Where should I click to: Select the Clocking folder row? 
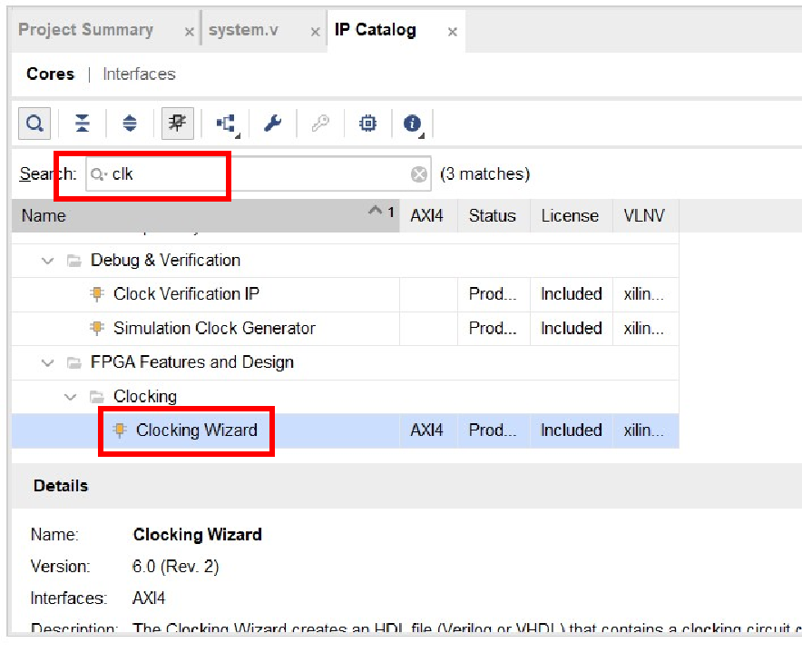(x=346, y=396)
